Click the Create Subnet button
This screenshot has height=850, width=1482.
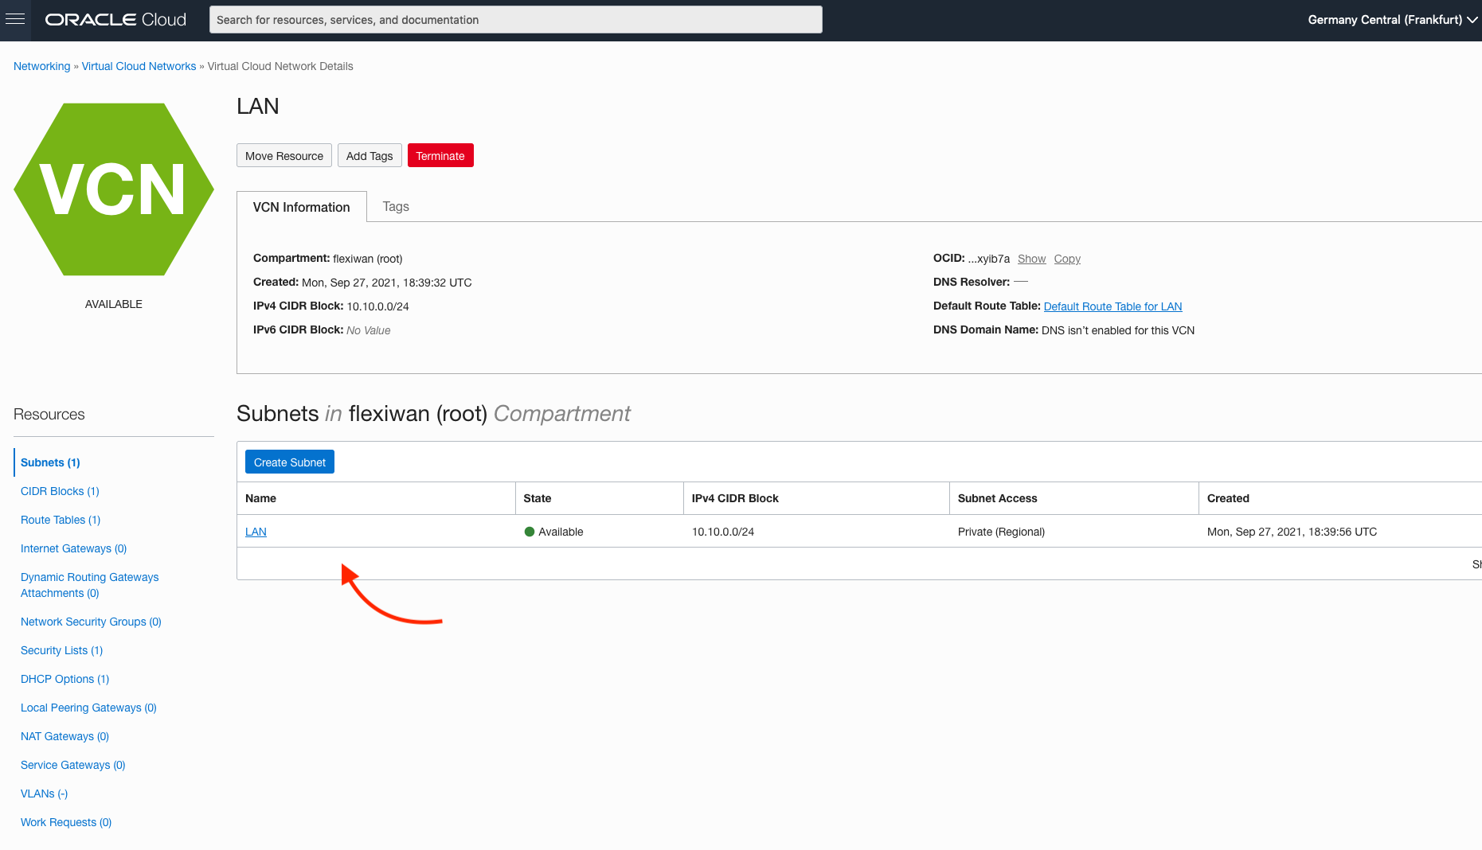(x=289, y=462)
